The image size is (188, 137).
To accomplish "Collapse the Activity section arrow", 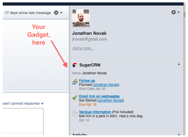I will point(179,135).
